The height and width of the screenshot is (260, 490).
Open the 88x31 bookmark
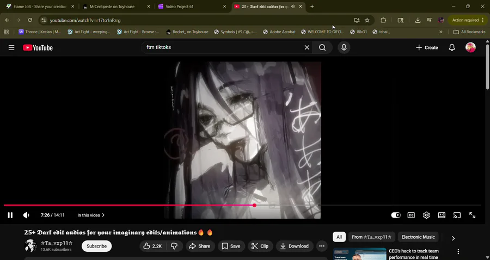tap(358, 32)
